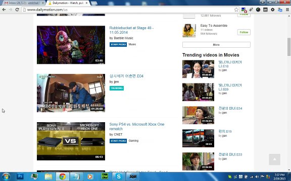Open the black gauge extension icon

tap(258, 10)
